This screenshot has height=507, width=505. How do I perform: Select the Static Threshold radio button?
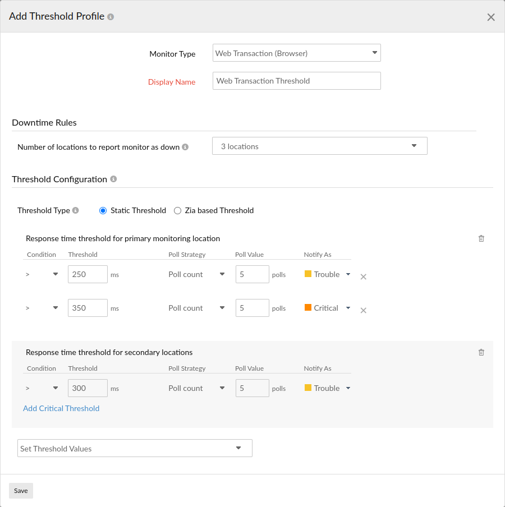(102, 210)
